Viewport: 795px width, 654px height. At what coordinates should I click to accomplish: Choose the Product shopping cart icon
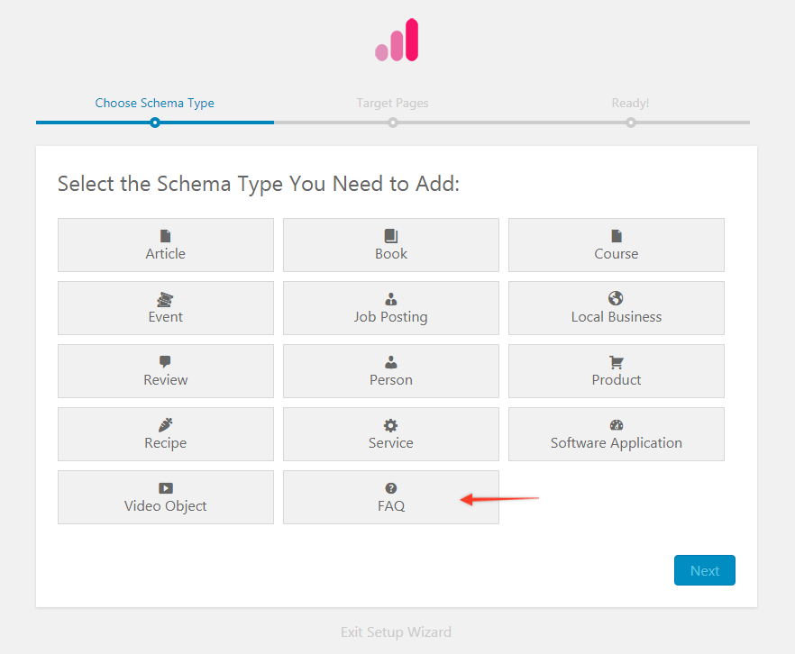tap(617, 362)
